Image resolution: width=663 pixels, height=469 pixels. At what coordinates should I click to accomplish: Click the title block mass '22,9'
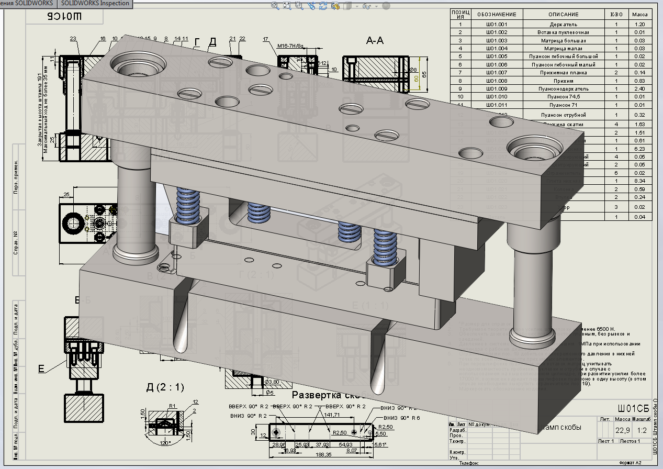click(622, 431)
